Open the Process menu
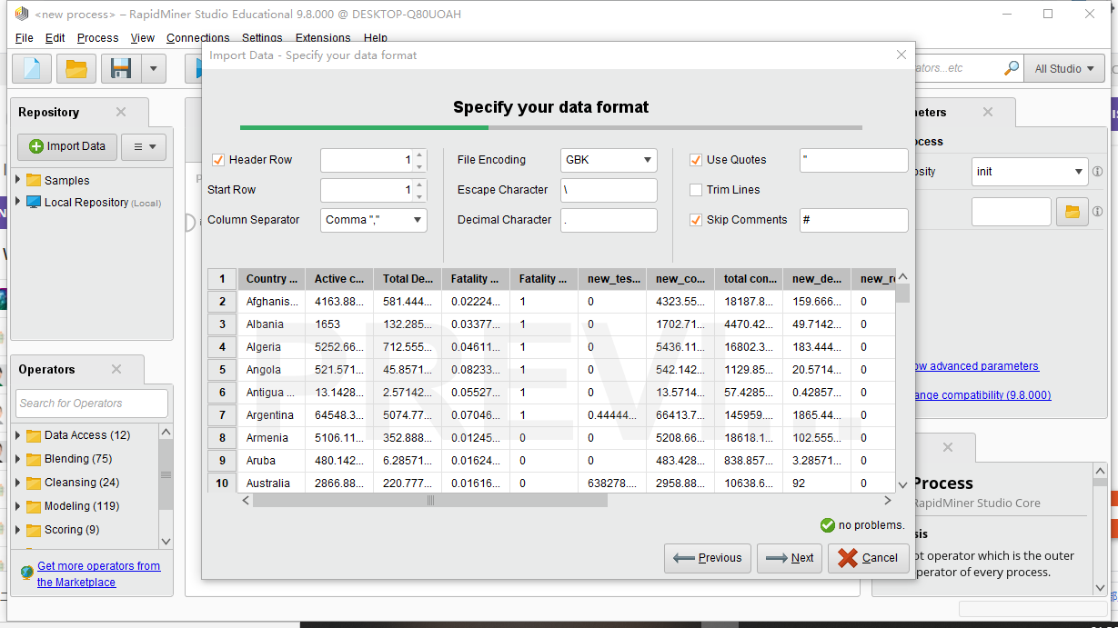This screenshot has height=628, width=1118. [x=97, y=38]
